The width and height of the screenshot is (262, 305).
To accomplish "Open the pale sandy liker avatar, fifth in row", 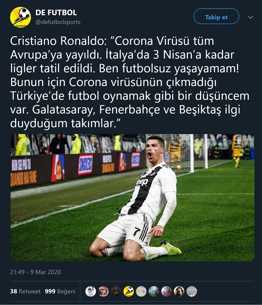I will coord(141,291).
